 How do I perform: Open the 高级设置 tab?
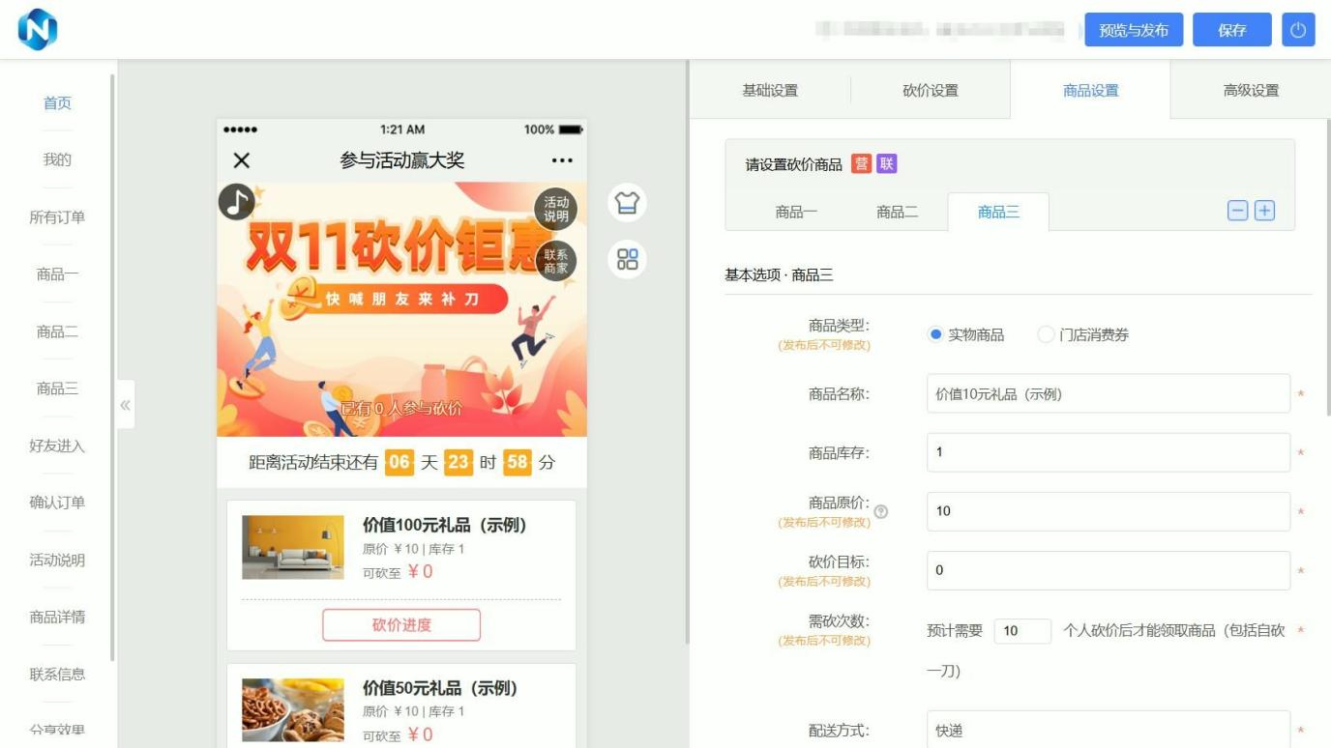tap(1250, 90)
